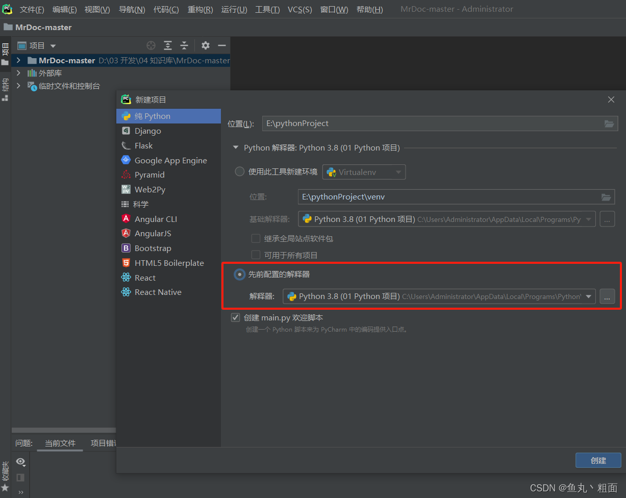Expand hidden tool windows chevron at bottom left
Screen dimensions: 626x498
click(20, 492)
